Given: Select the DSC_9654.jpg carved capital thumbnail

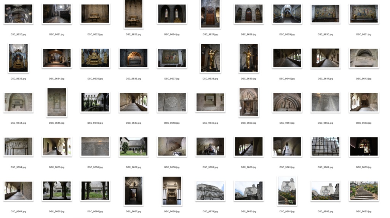Looking at the screenshot, I should [18, 146].
